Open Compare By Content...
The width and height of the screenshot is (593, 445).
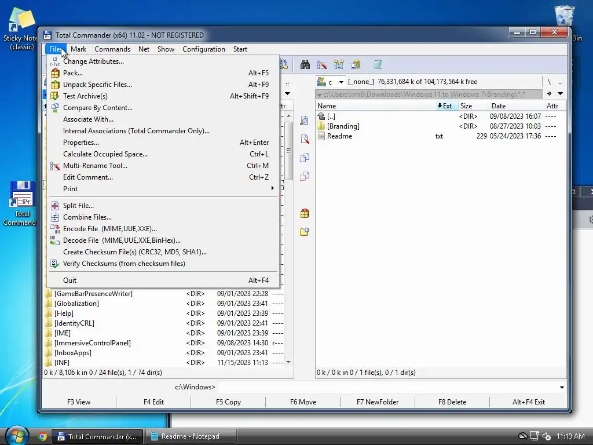pyautogui.click(x=163, y=107)
